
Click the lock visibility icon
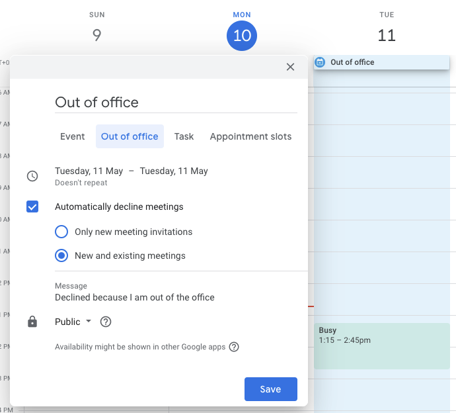point(32,322)
